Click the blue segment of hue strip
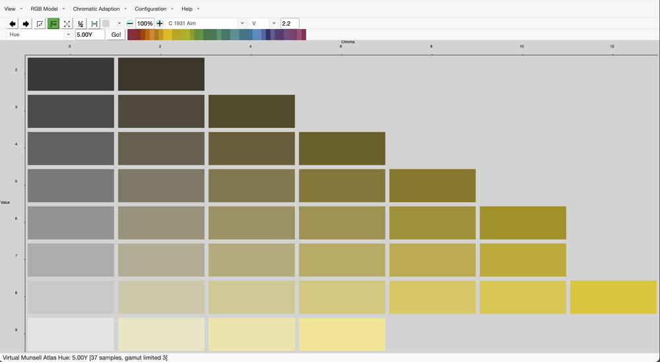Screen dimensions: 660x362 point(257,34)
